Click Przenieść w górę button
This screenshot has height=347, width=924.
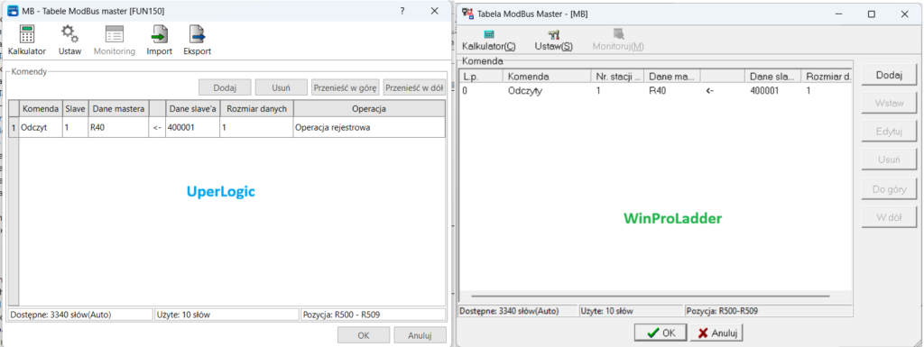coord(345,87)
